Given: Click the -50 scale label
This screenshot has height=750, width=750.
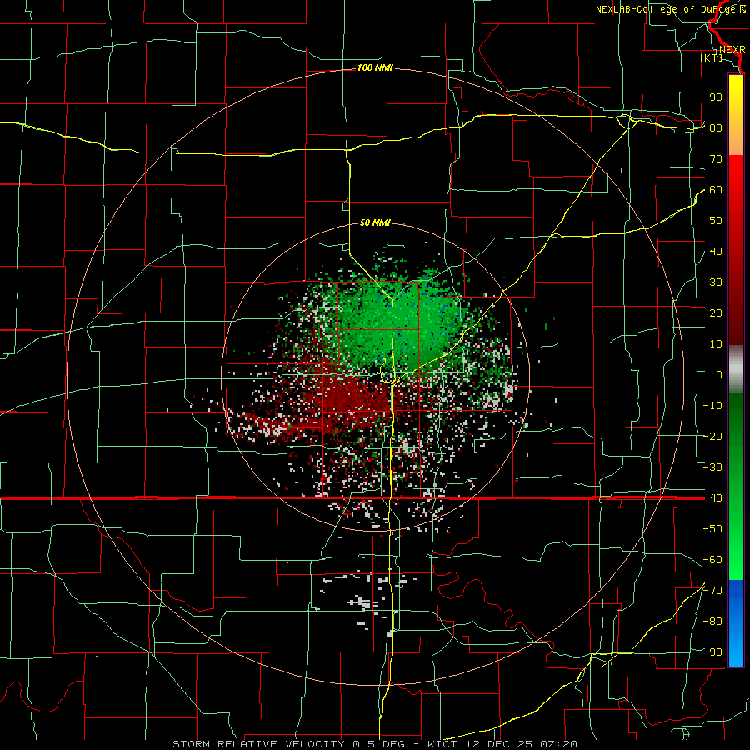Looking at the screenshot, I should tap(712, 529).
